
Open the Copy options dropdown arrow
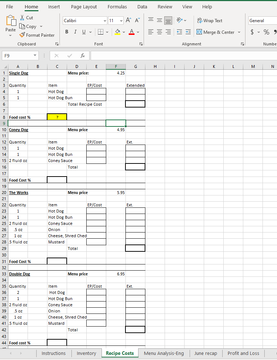click(41, 27)
